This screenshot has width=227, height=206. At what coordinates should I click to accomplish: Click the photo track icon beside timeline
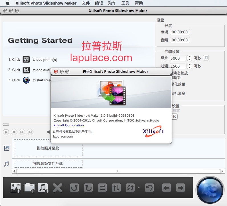pyautogui.click(x=7, y=148)
